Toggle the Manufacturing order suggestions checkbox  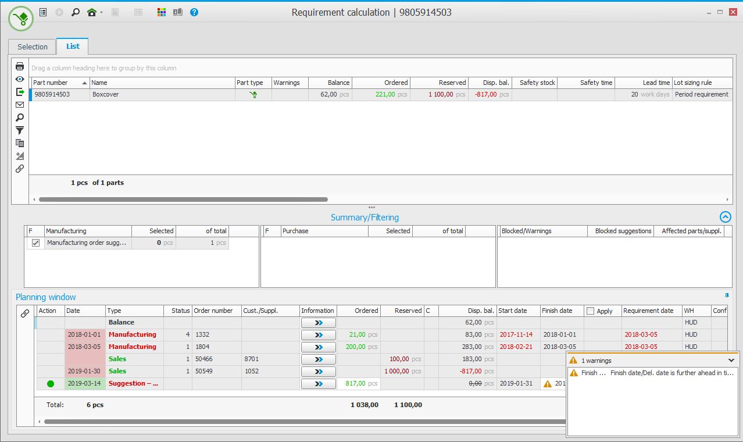pyautogui.click(x=35, y=243)
